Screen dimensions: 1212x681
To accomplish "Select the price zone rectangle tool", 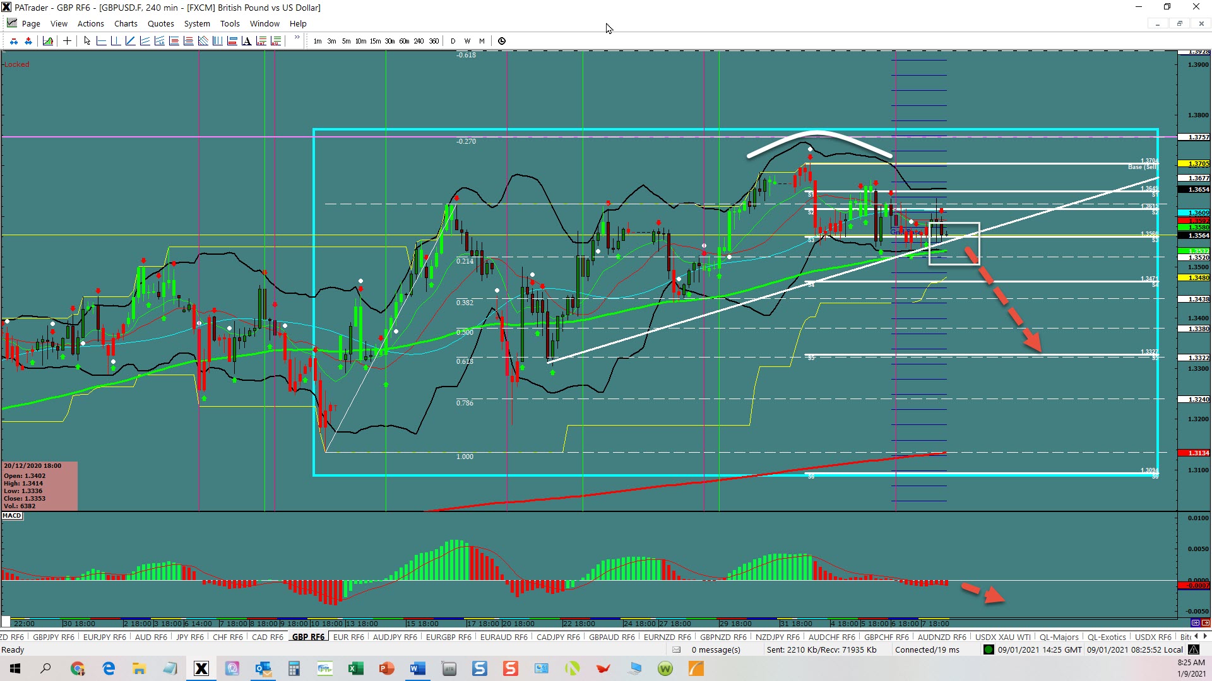I will (x=232, y=41).
